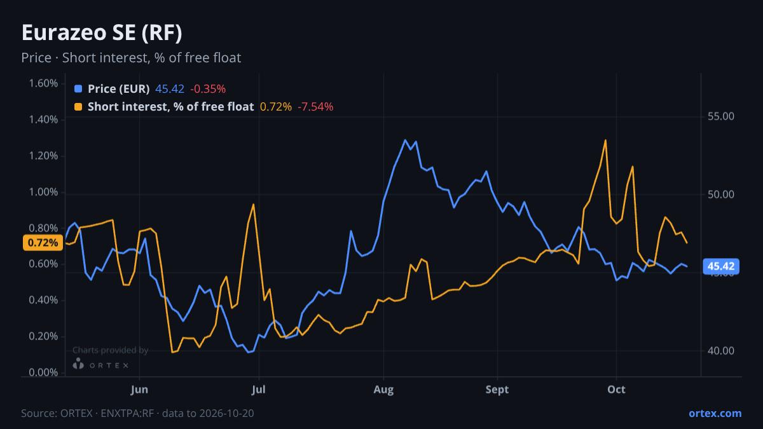Click the 0.00% left axis label
763x429 pixels.
[x=43, y=372]
